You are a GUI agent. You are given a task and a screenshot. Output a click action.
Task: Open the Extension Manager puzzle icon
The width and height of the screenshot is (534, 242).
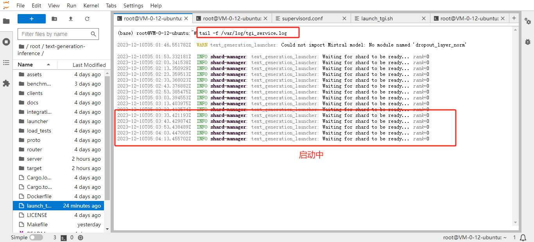click(6, 83)
